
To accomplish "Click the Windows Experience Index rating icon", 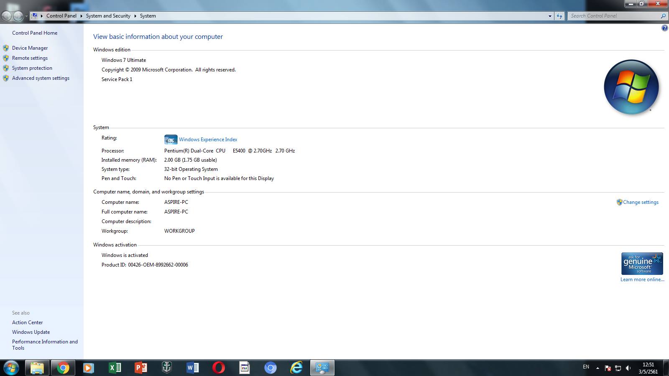I will click(x=171, y=140).
